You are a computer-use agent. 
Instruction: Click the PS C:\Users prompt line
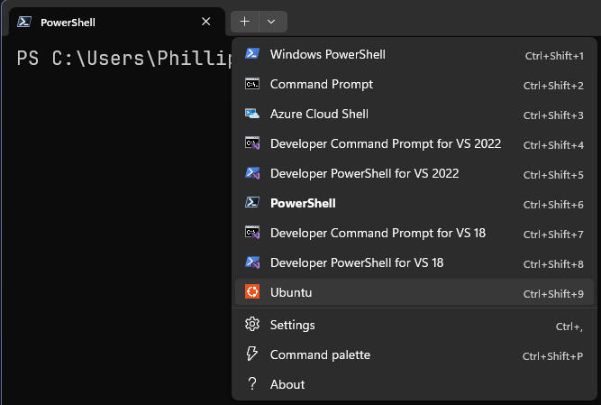click(124, 59)
